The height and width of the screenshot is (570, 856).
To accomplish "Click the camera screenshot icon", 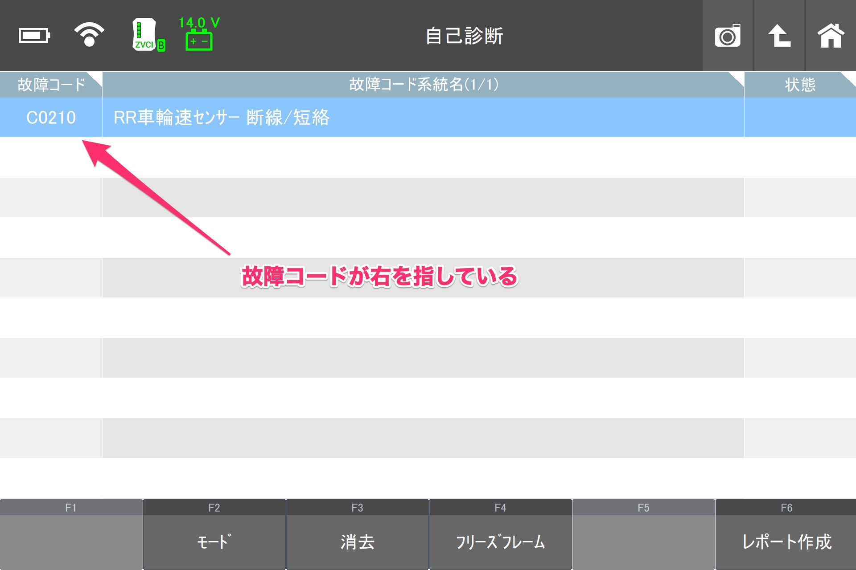I will 727,36.
